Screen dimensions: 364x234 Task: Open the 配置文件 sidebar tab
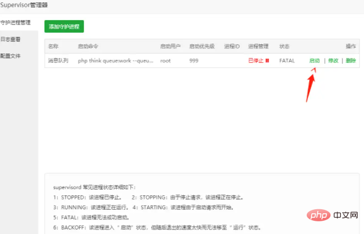click(x=10, y=56)
